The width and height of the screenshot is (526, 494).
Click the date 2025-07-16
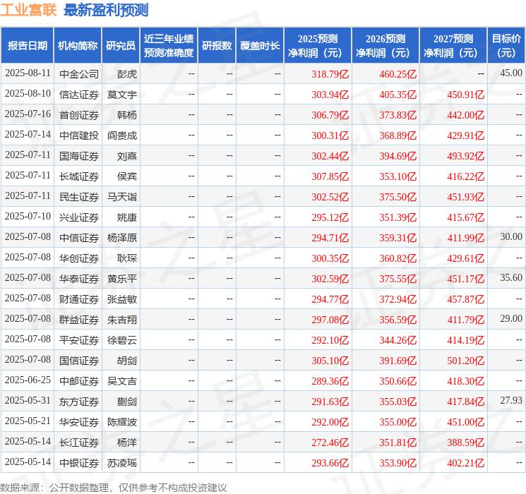point(28,114)
